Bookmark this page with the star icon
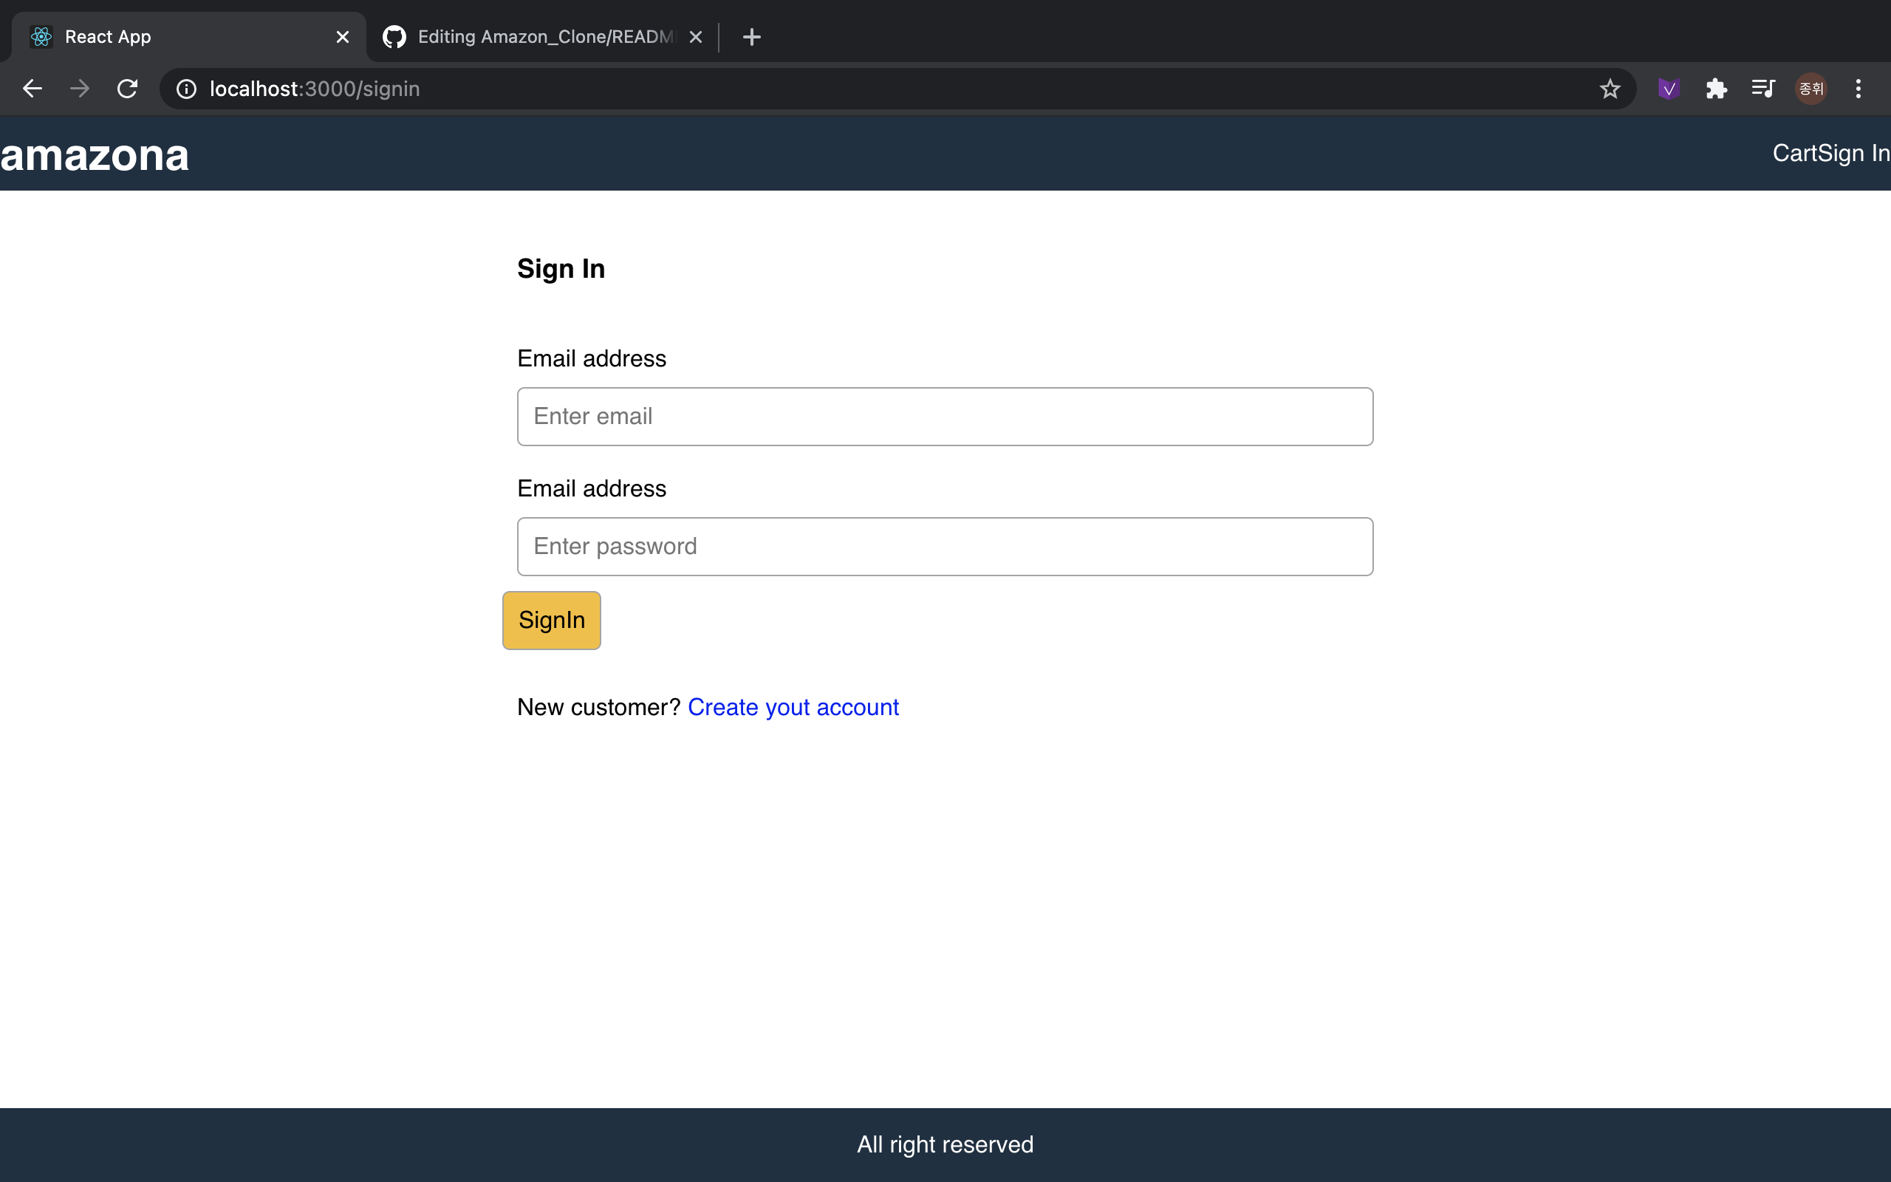The height and width of the screenshot is (1182, 1891). [1610, 89]
